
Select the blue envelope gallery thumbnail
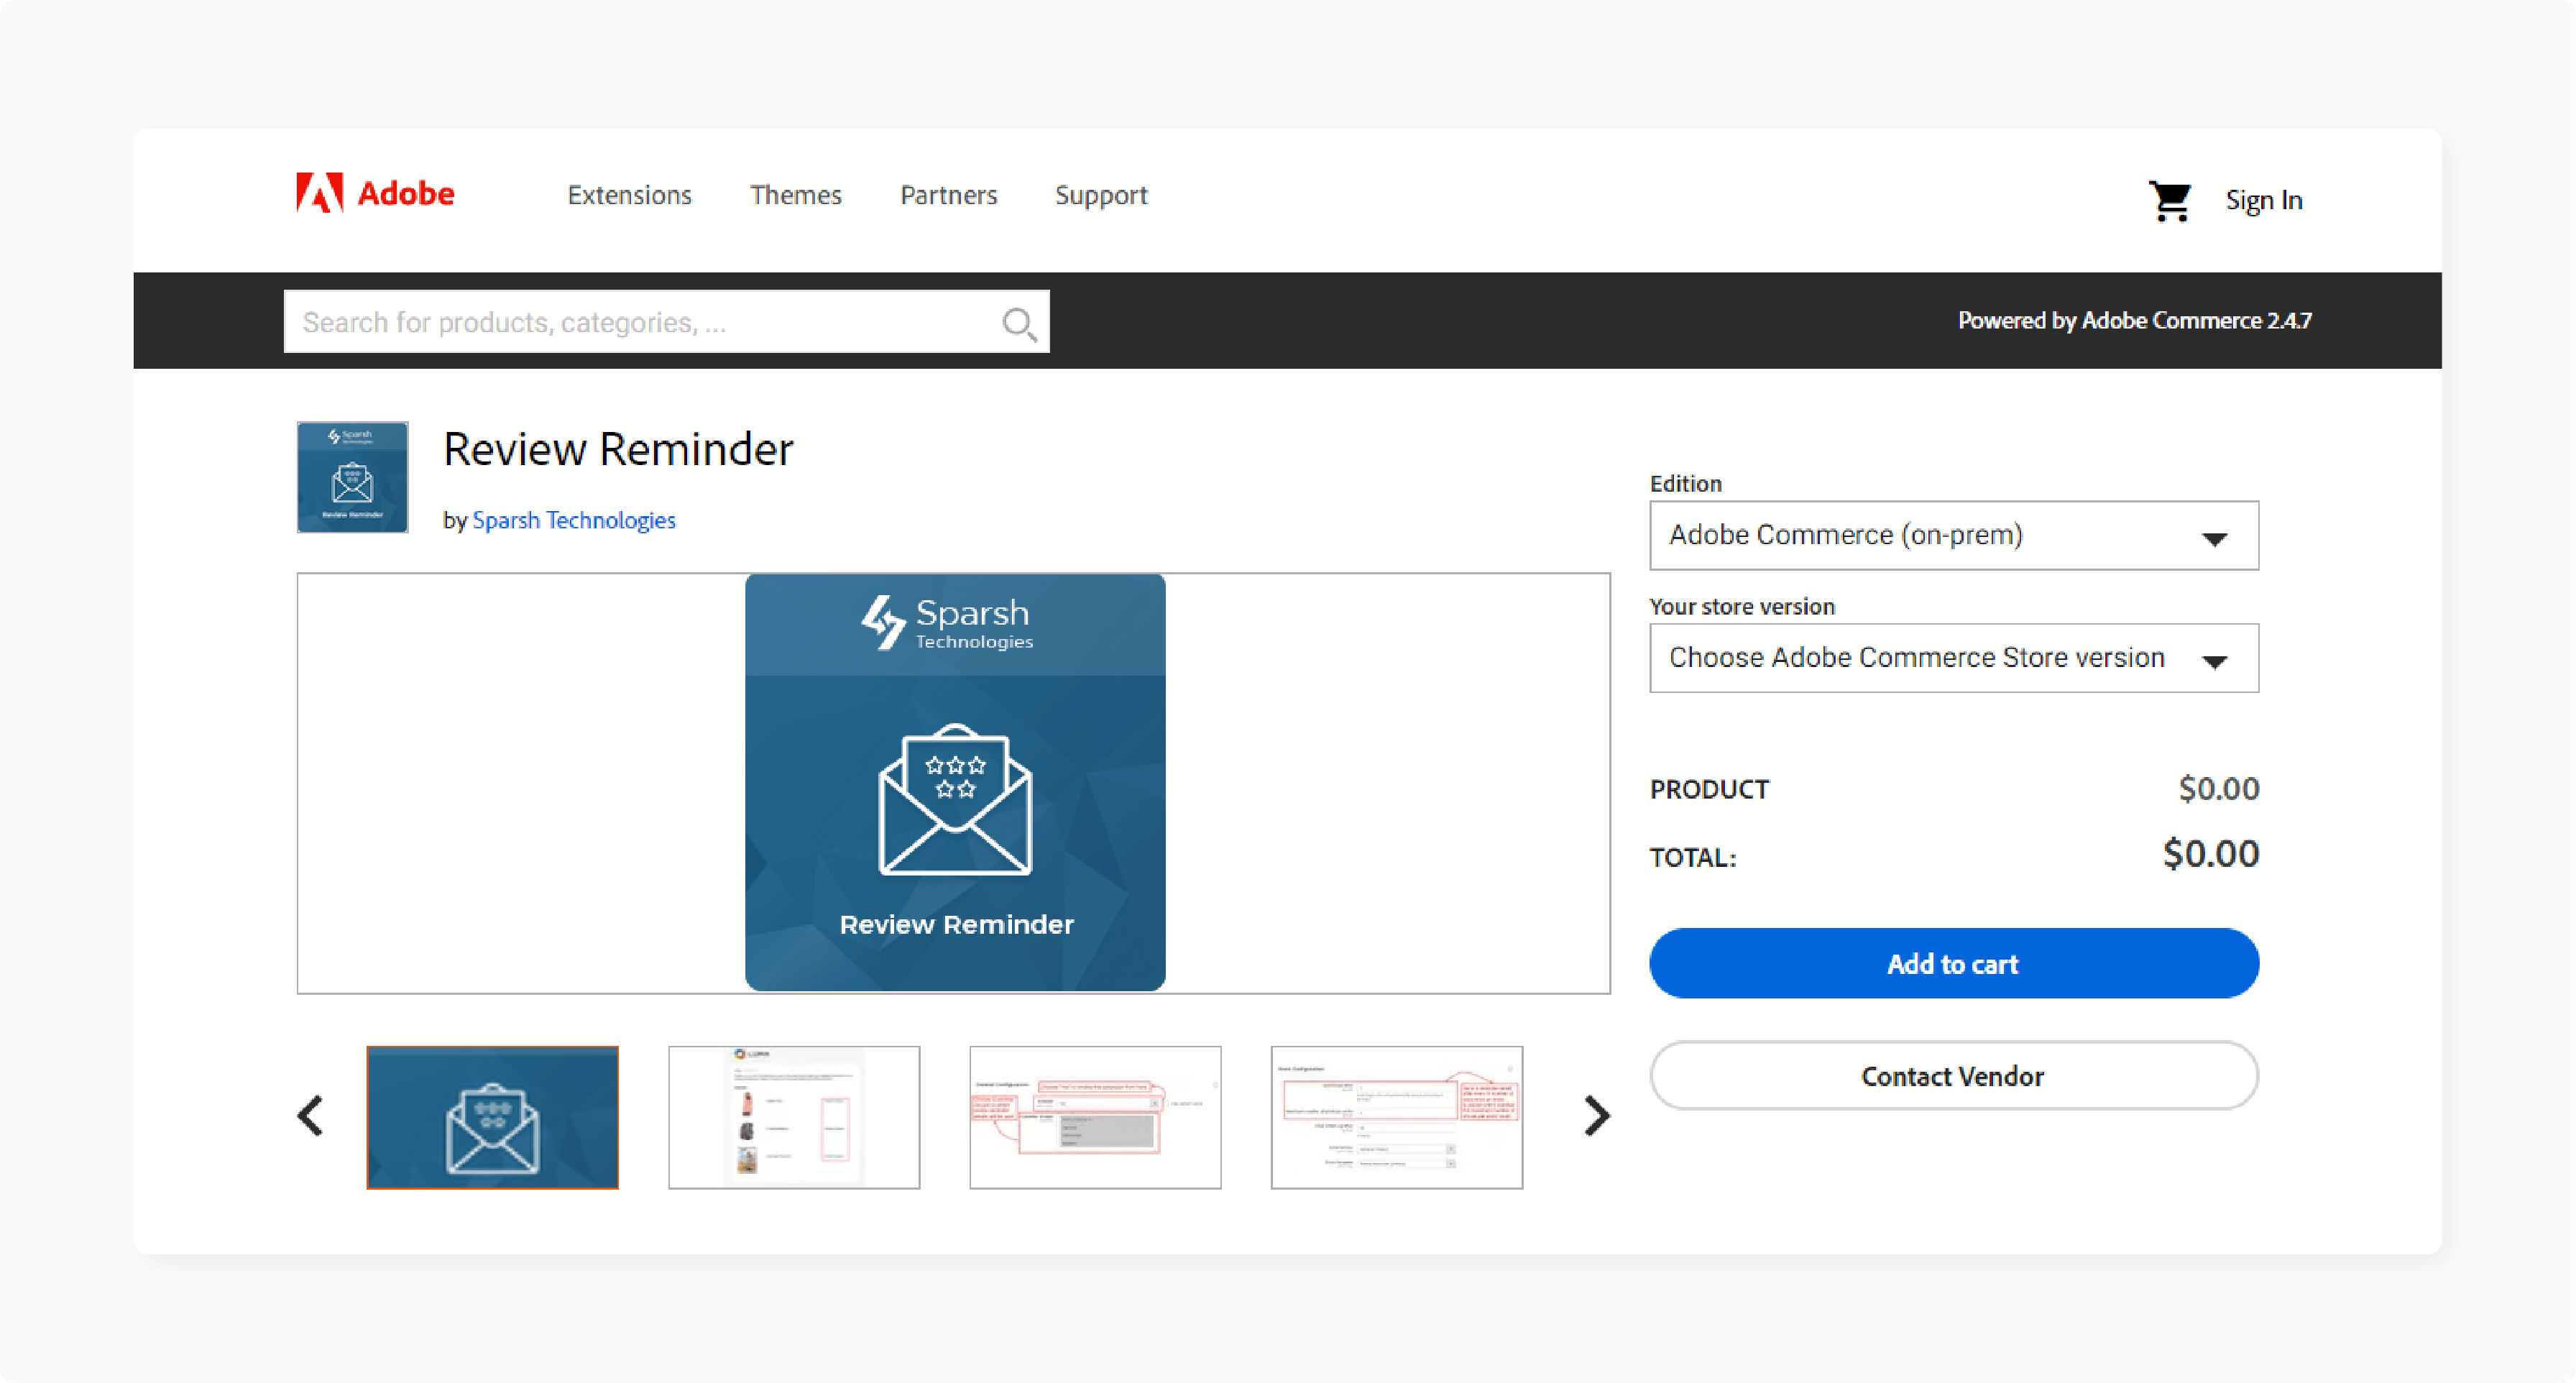pyautogui.click(x=492, y=1117)
